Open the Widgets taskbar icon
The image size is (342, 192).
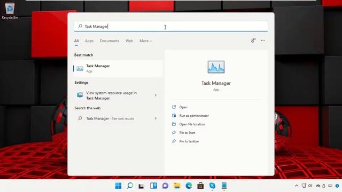pyautogui.click(x=153, y=186)
